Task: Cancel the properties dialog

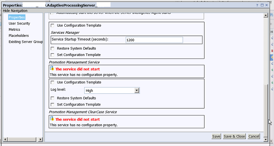Action: pos(254,136)
